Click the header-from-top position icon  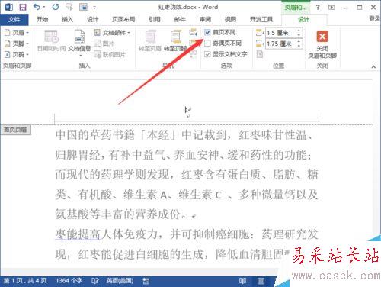[x=259, y=33]
